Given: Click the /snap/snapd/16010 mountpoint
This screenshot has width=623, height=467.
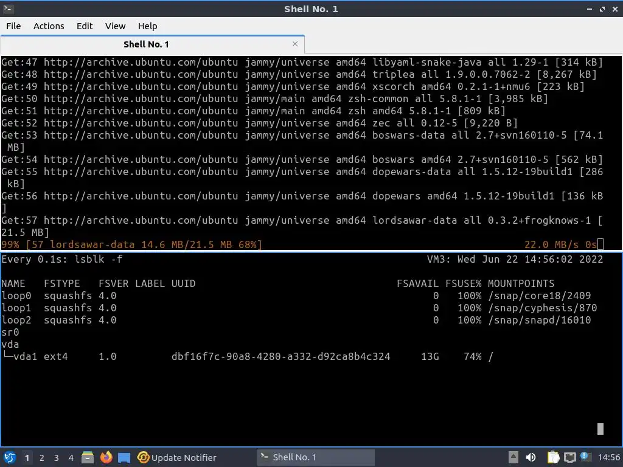Looking at the screenshot, I should [x=539, y=320].
